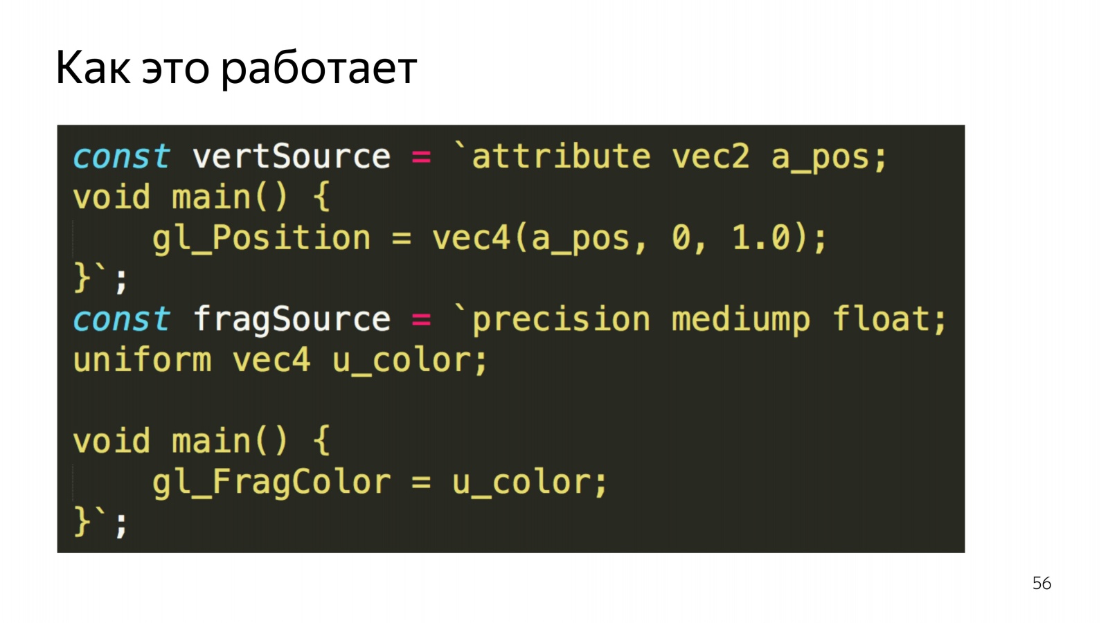Click the vec2 type in the code
Viewport: 1108px width, 623px height.
pos(711,157)
